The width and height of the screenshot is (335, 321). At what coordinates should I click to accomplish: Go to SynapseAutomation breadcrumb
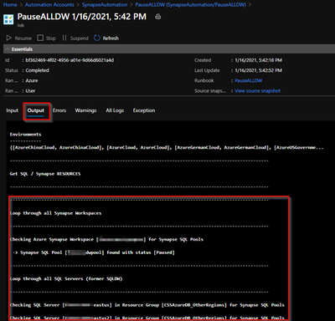tap(105, 5)
